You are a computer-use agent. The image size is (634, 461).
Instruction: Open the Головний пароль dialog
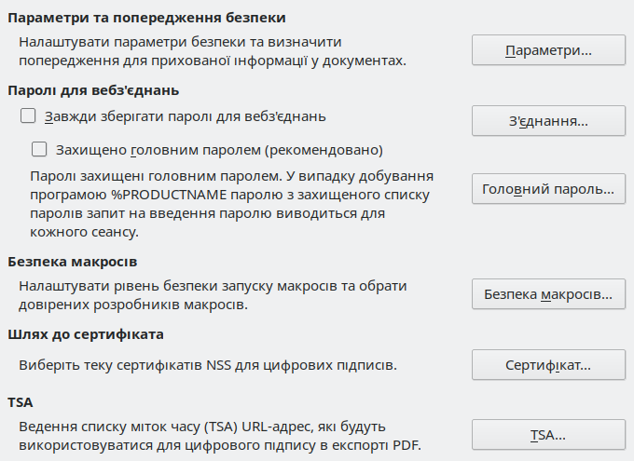[548, 189]
